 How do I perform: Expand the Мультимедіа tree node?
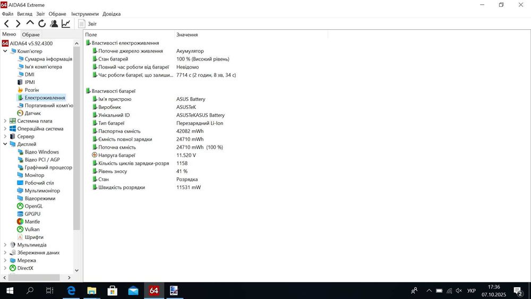tap(5, 245)
